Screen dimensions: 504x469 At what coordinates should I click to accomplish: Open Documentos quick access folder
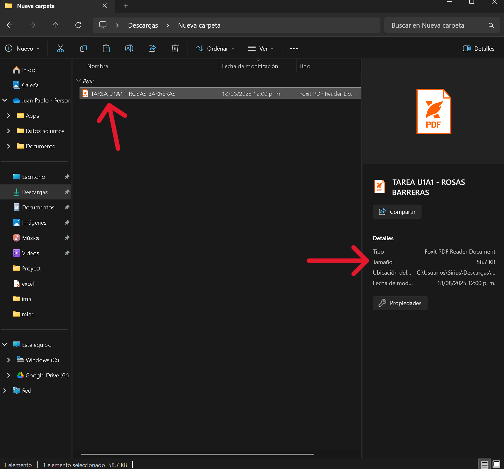(x=34, y=207)
